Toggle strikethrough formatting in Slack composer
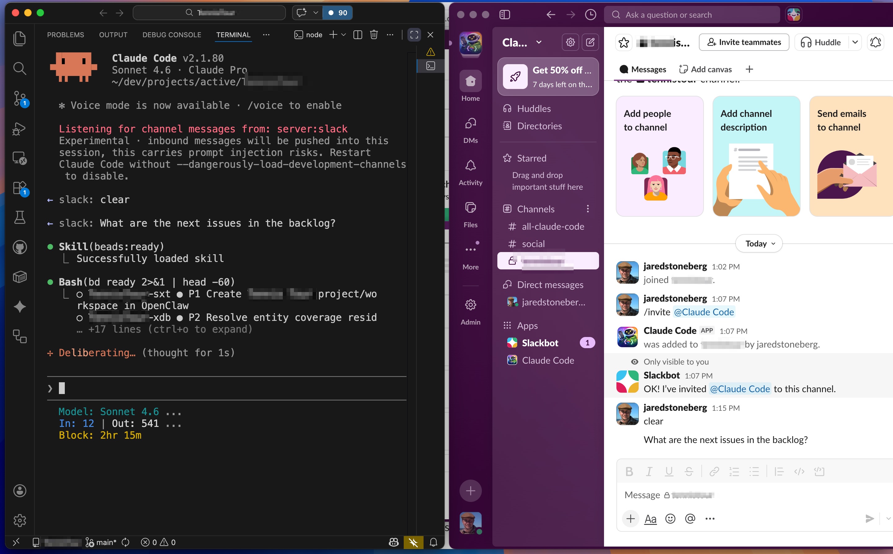This screenshot has height=554, width=893. pos(689,471)
